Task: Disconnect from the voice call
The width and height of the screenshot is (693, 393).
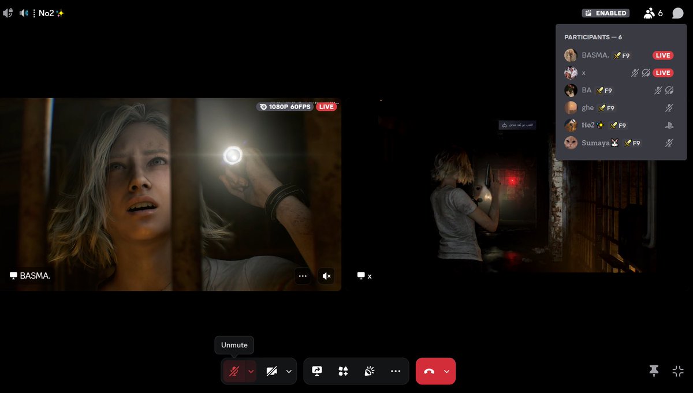Action: click(429, 371)
